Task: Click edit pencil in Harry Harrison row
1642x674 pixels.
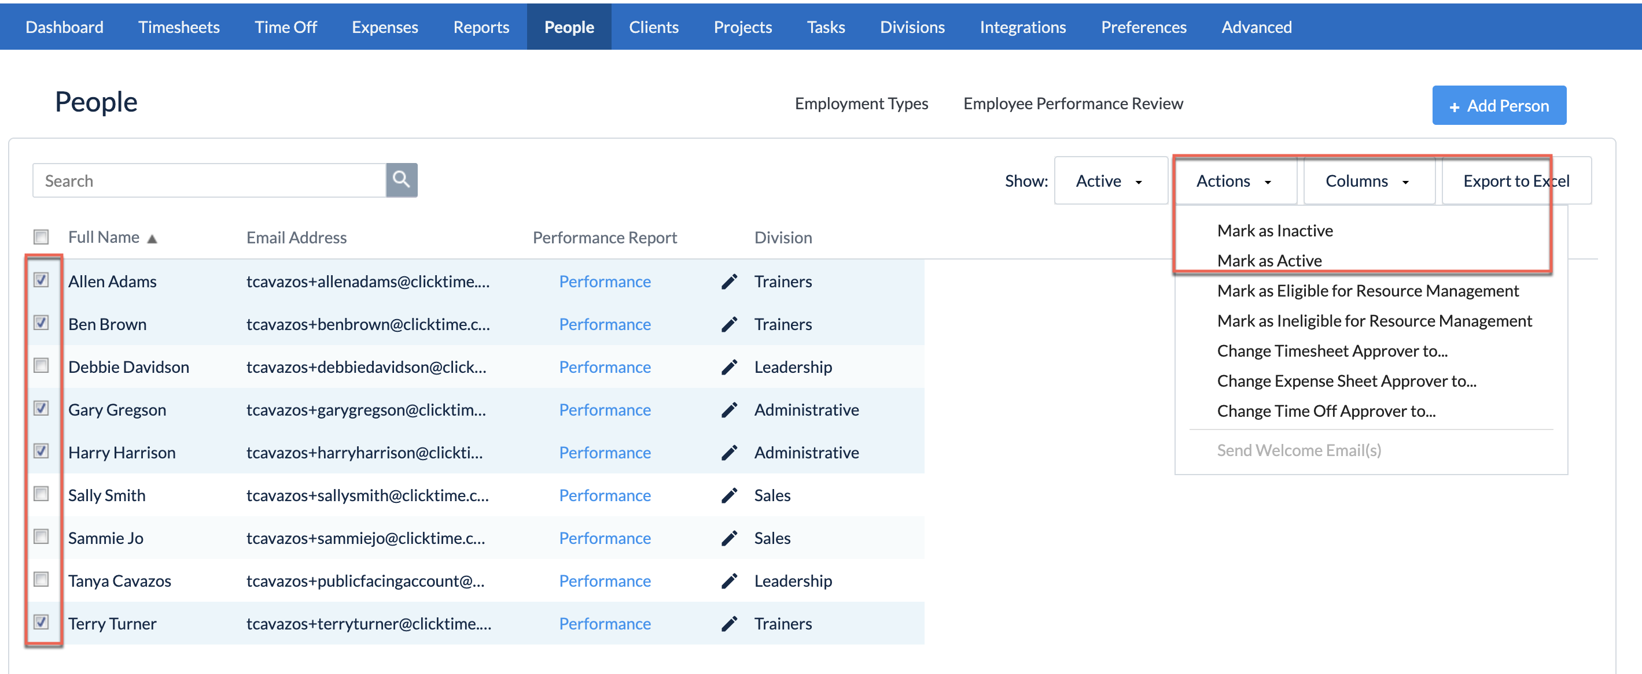Action: point(729,452)
